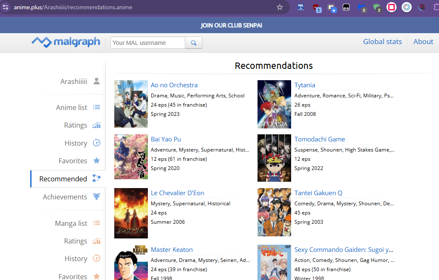Click the Bai Yao Pu cover thumbnail
The width and height of the screenshot is (439, 280).
pyautogui.click(x=131, y=157)
